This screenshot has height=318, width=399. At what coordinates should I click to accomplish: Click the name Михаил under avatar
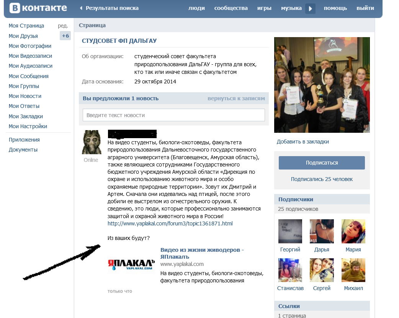tap(353, 288)
